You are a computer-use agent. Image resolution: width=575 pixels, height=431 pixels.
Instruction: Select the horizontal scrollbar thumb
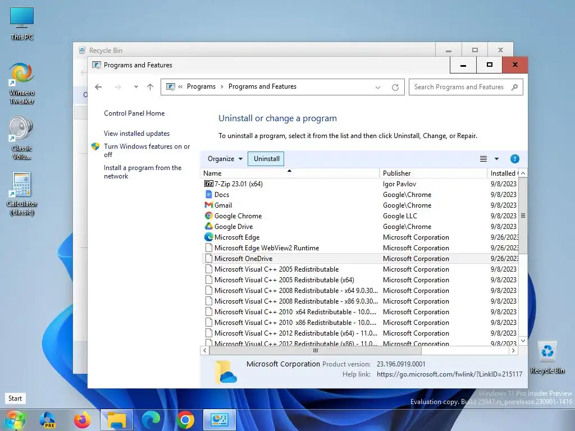pos(315,350)
